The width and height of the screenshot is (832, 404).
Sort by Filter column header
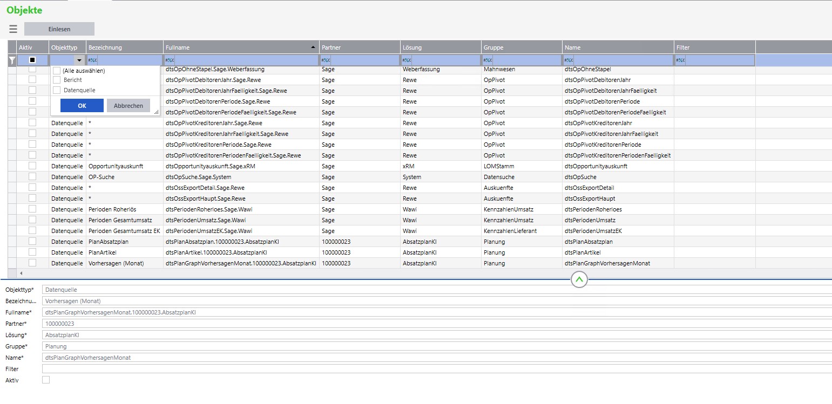point(715,47)
